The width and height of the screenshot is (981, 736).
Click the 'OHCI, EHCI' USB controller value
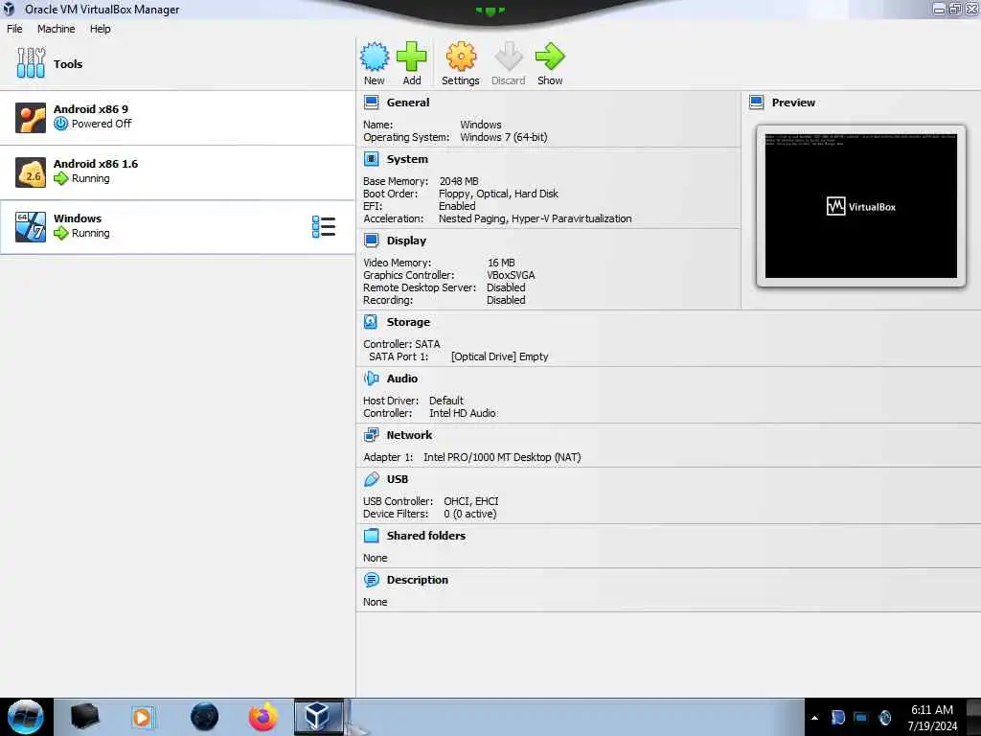[471, 500]
